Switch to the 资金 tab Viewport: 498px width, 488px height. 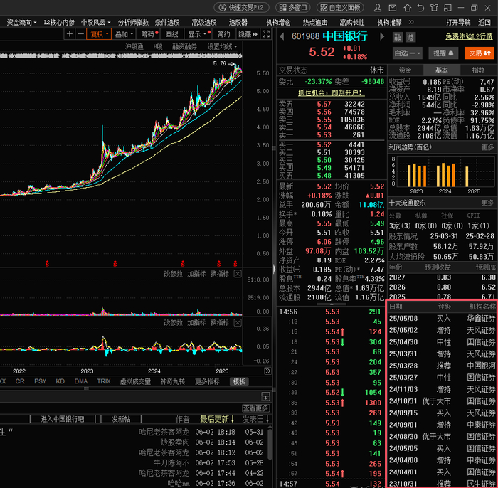pyautogui.click(x=406, y=70)
